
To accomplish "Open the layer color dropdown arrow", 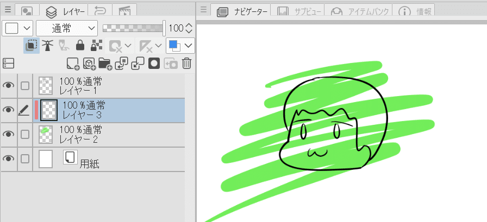I will (x=188, y=46).
